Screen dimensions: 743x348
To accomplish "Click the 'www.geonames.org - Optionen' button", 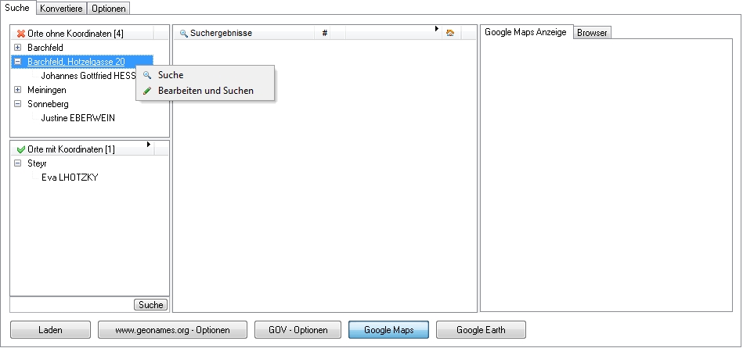I will 172,330.
